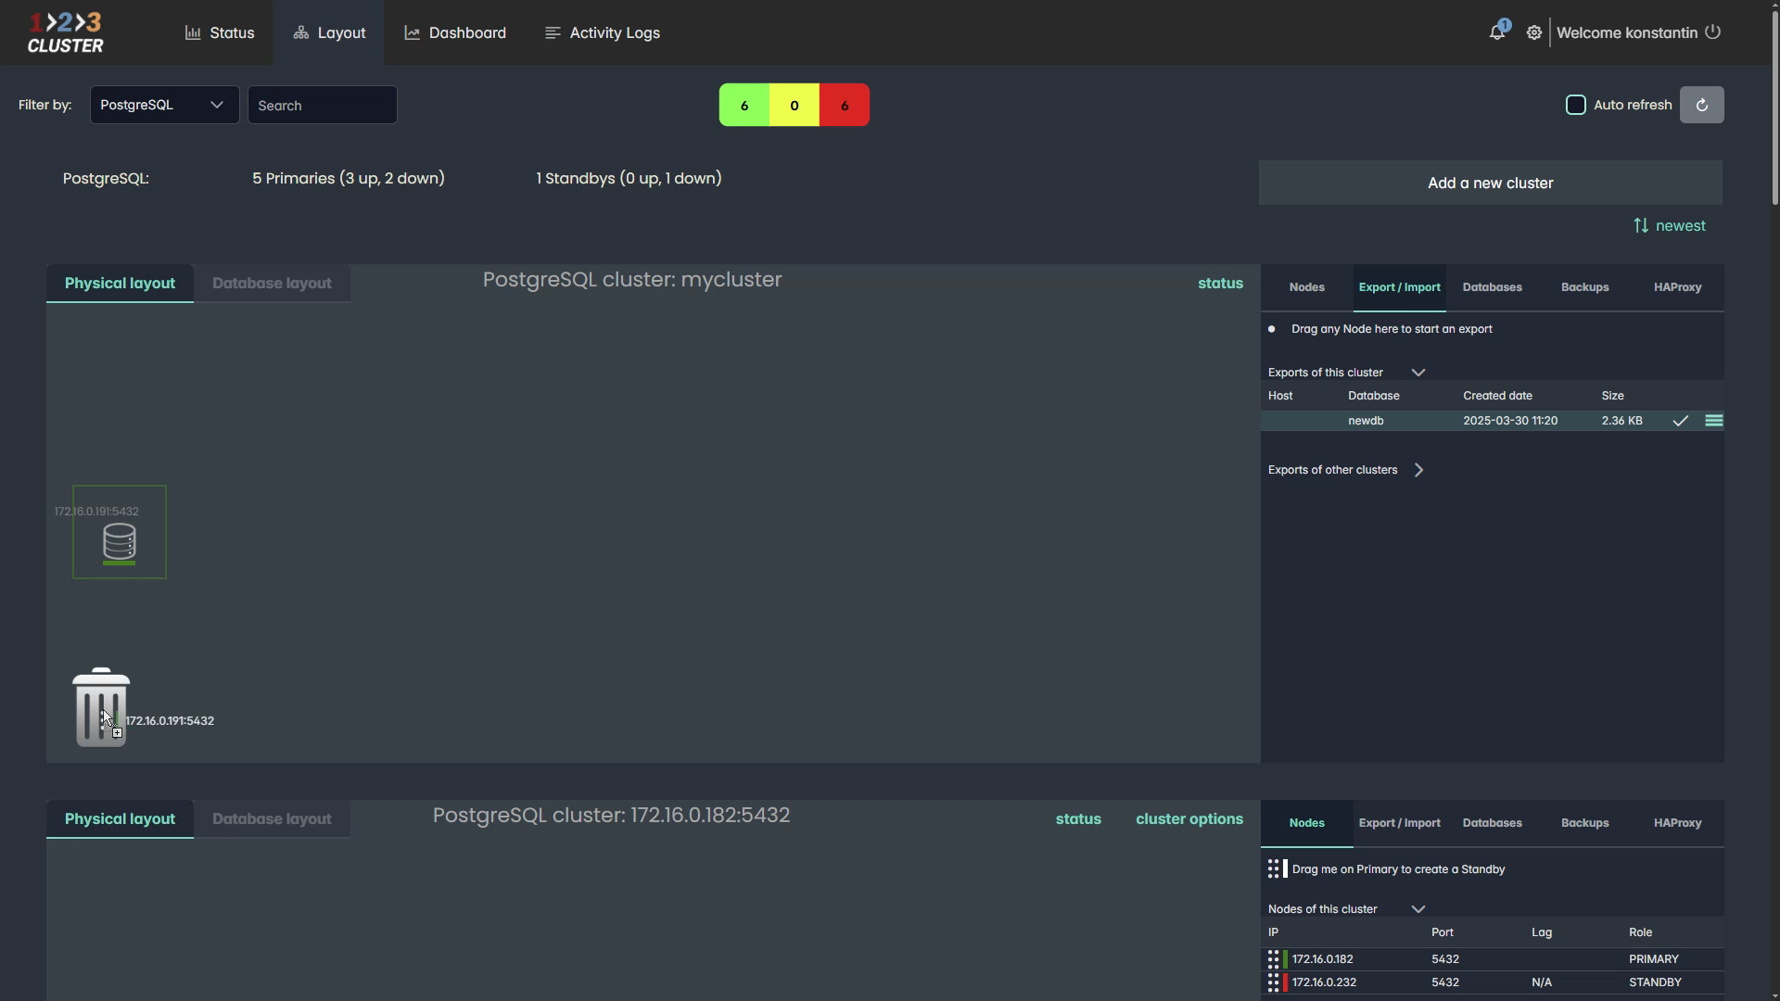Switch to the Dashboard tab
Viewport: 1780px width, 1001px height.
pyautogui.click(x=455, y=32)
